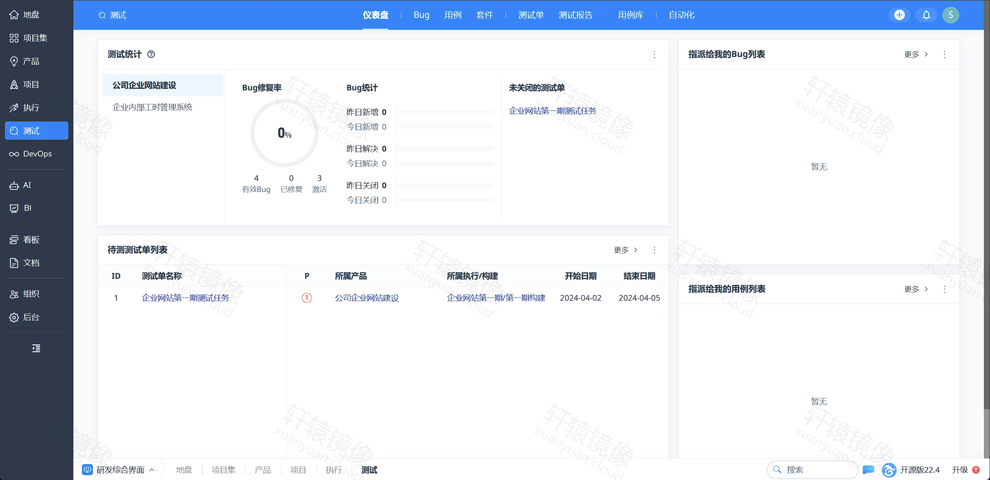
Task: Click 开源版22.4 version label
Action: coord(919,470)
